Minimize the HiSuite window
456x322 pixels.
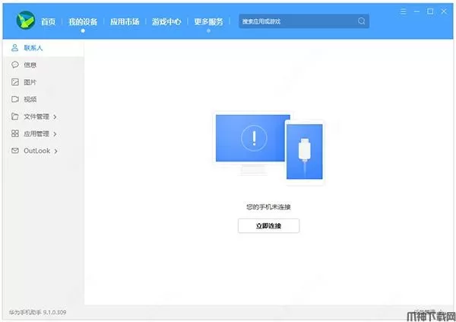coord(416,11)
